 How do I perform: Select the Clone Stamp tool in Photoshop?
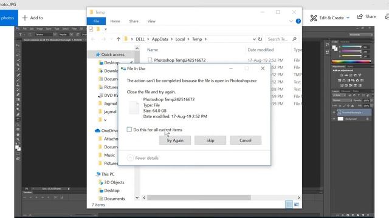coord(18,85)
